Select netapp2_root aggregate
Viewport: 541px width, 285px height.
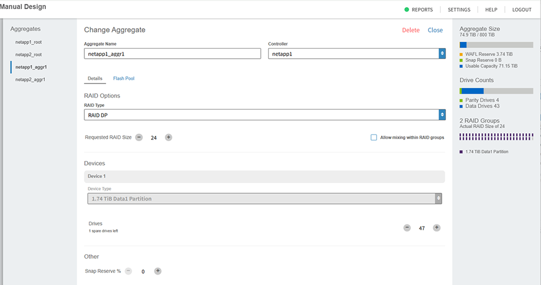tap(28, 55)
